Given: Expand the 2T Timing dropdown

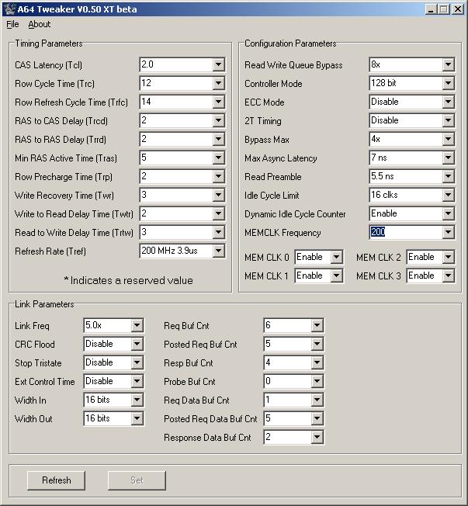Looking at the screenshot, I should 448,121.
